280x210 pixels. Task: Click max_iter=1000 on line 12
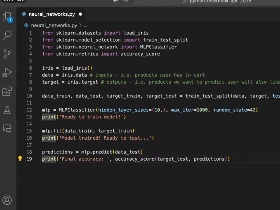click(190, 110)
